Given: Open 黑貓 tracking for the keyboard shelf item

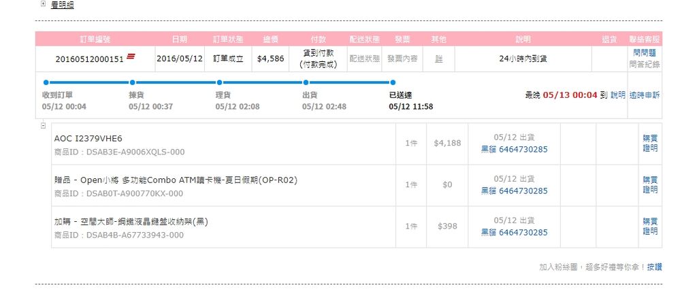Looking at the screenshot, I should click(x=515, y=233).
